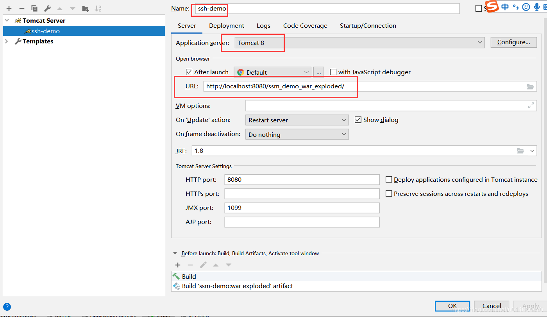Click JMX port field 1099

tap(302, 208)
